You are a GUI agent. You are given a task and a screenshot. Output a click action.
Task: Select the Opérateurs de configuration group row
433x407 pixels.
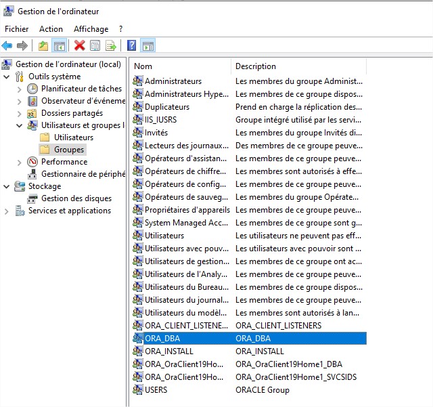[249, 184]
